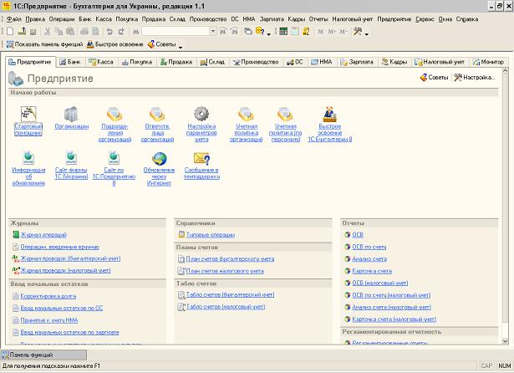514x373 pixels.
Task: Click Советы in the panel header
Action: pyautogui.click(x=434, y=78)
